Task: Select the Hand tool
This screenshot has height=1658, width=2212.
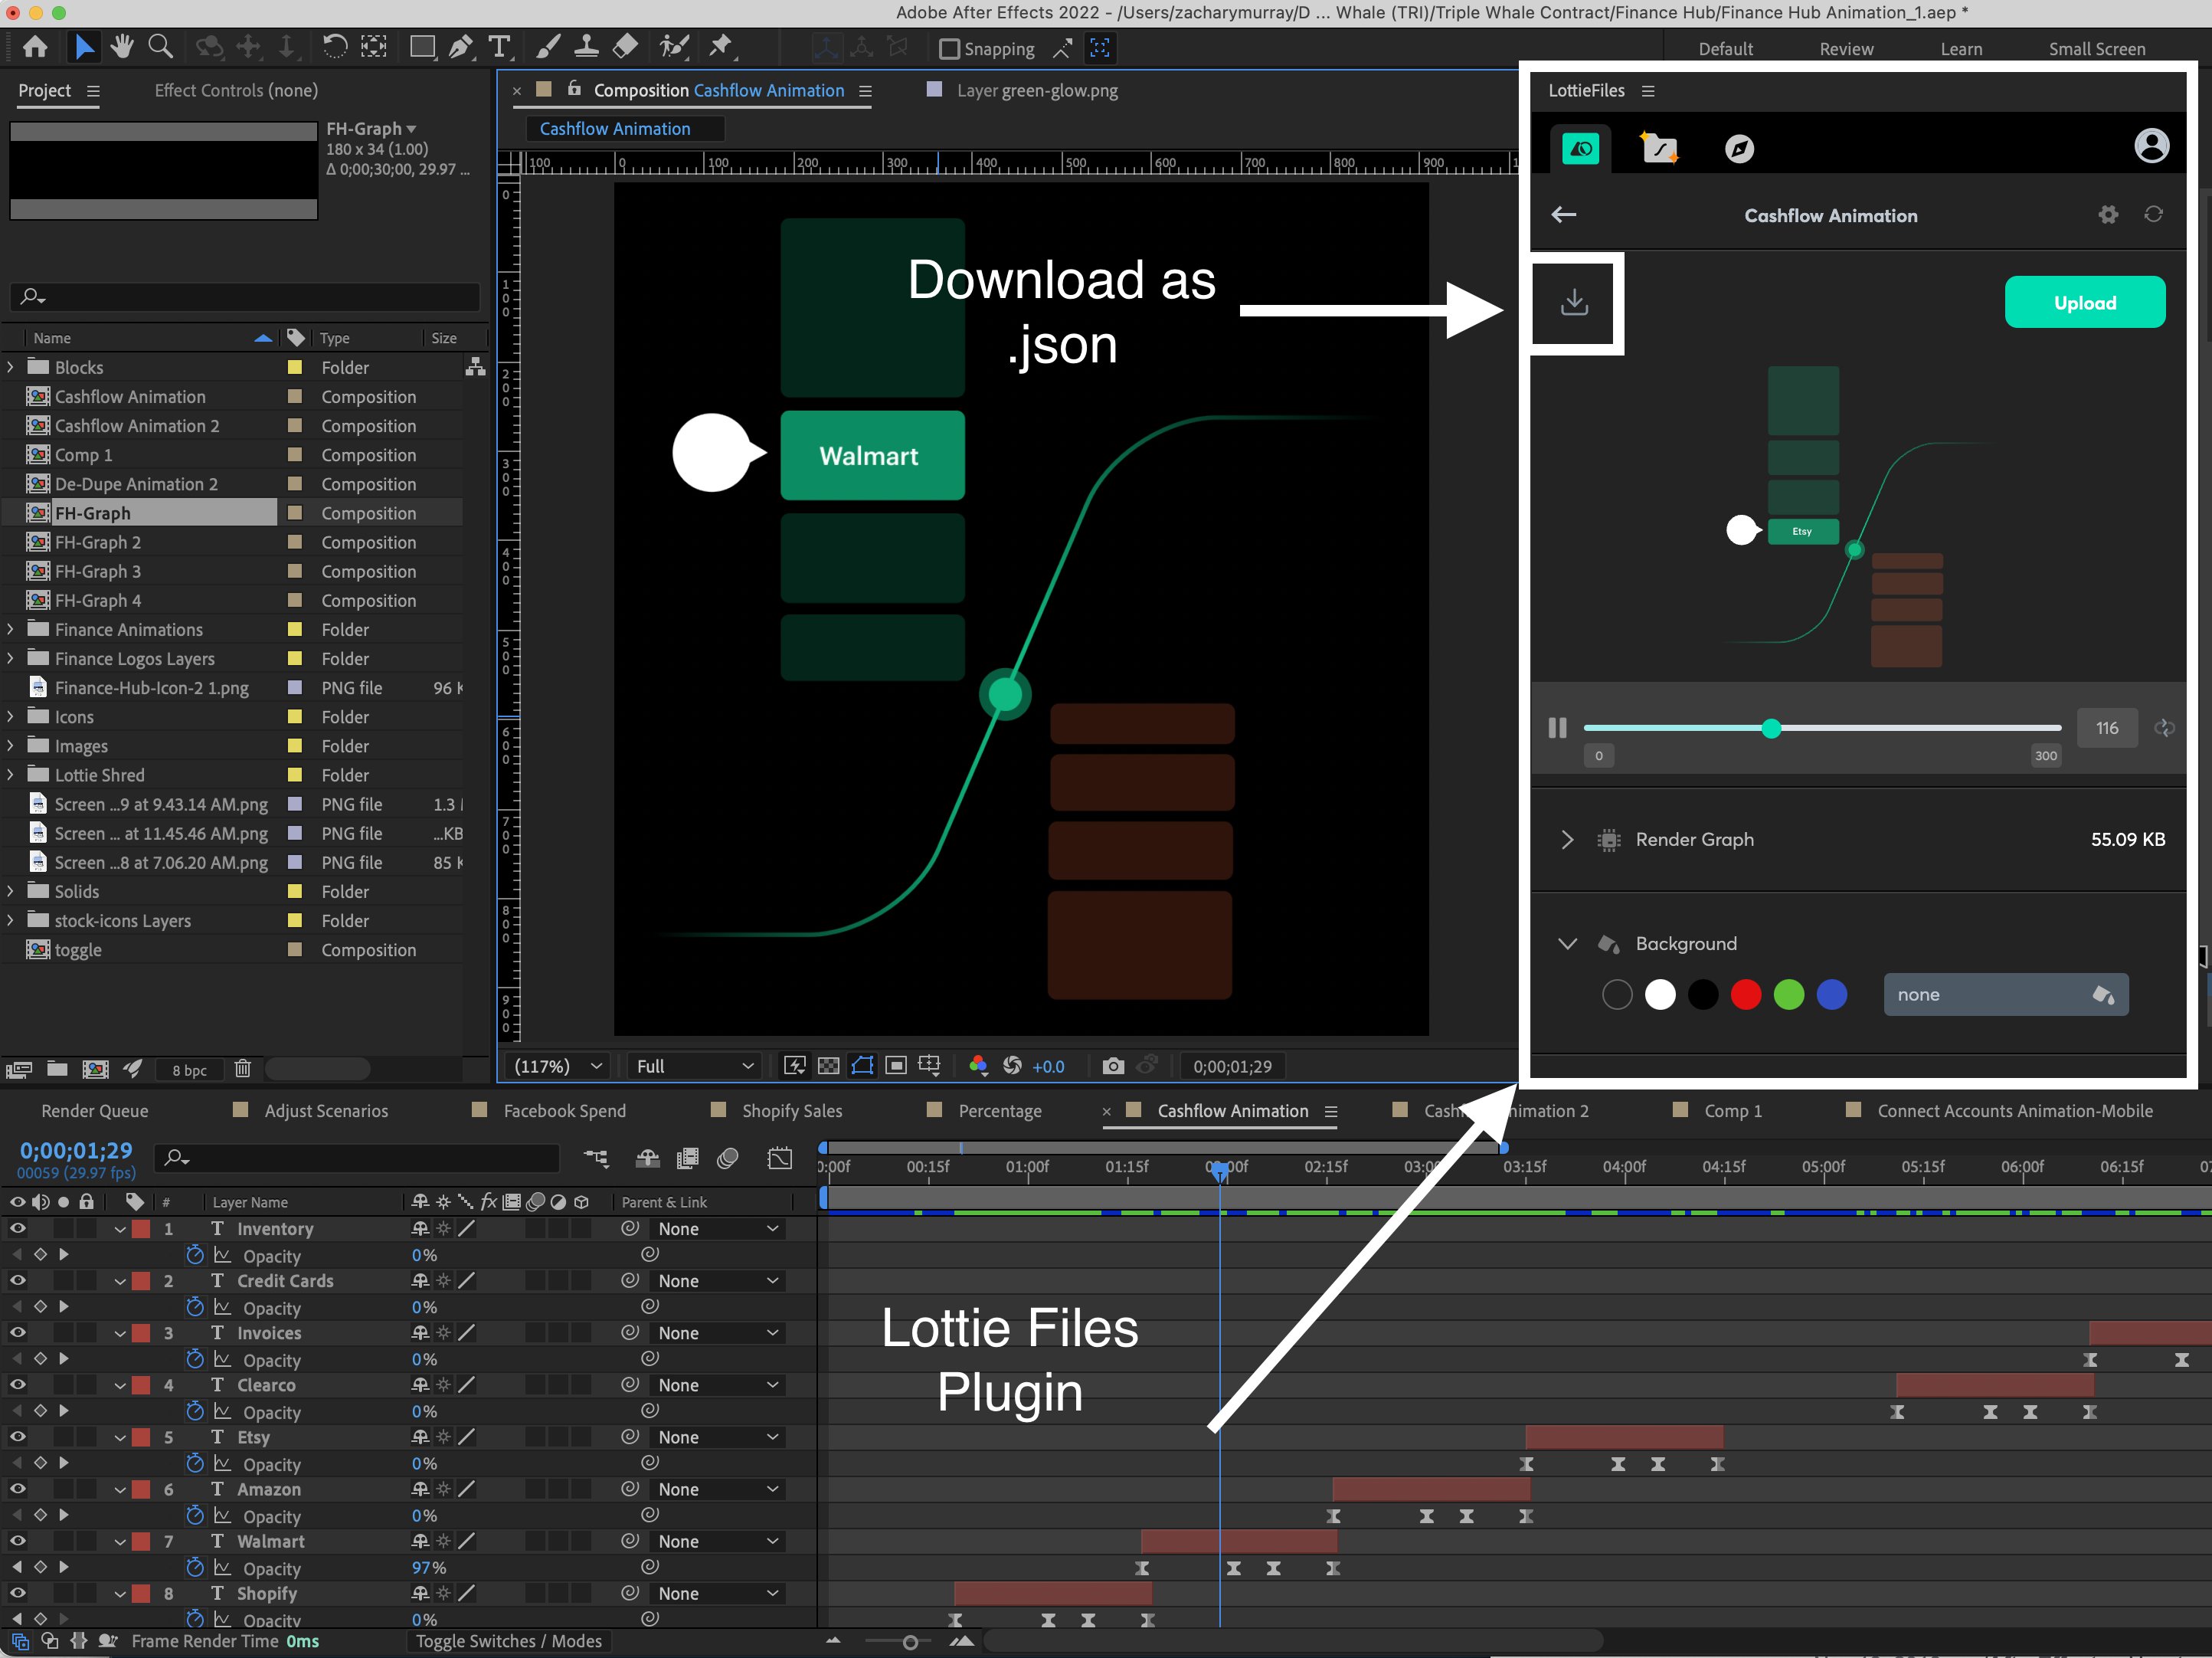Action: 122,47
